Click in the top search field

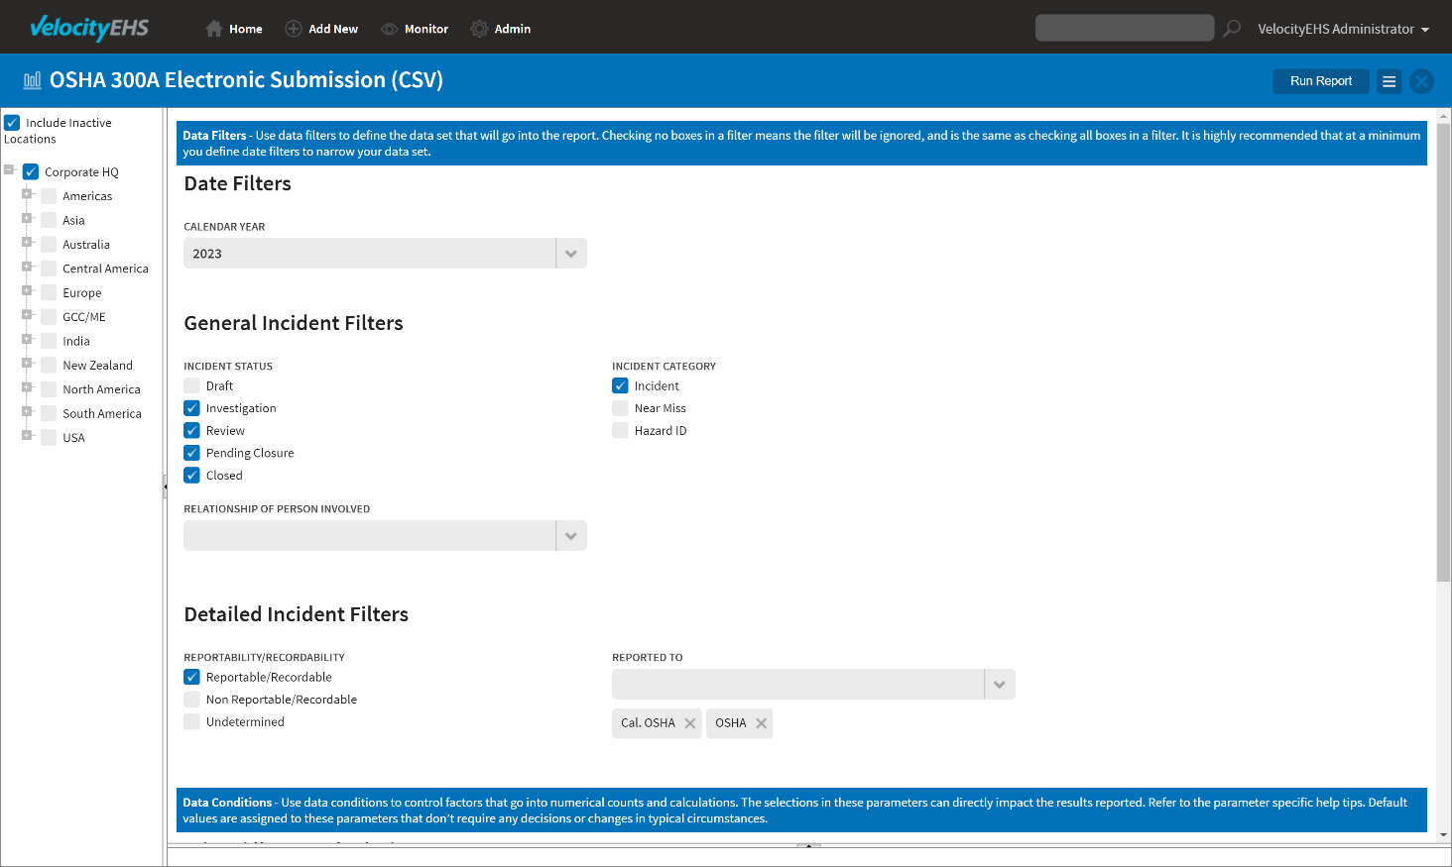tap(1125, 28)
